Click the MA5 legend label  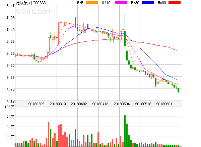pos(80,3)
